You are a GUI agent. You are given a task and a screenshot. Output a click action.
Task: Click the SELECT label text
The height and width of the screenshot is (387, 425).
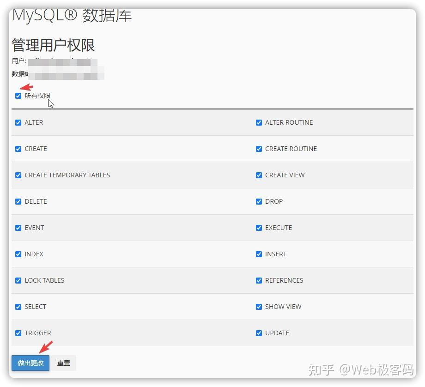(x=35, y=307)
